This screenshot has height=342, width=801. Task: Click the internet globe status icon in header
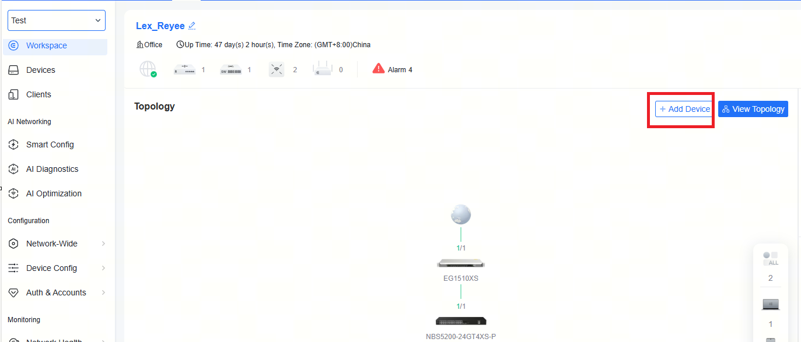tap(148, 69)
